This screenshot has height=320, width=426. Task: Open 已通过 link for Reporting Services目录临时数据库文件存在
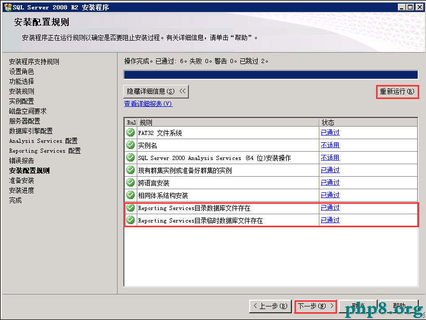pos(330,220)
